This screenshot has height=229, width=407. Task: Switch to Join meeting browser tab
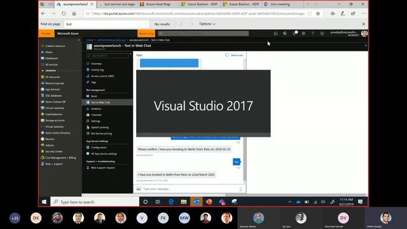tap(280, 4)
